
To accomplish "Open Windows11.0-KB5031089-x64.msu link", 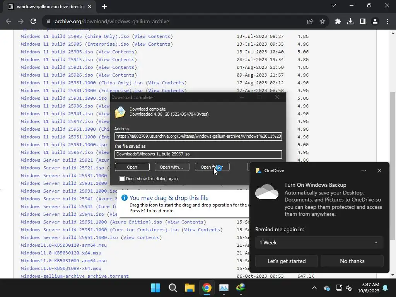I will (61, 268).
